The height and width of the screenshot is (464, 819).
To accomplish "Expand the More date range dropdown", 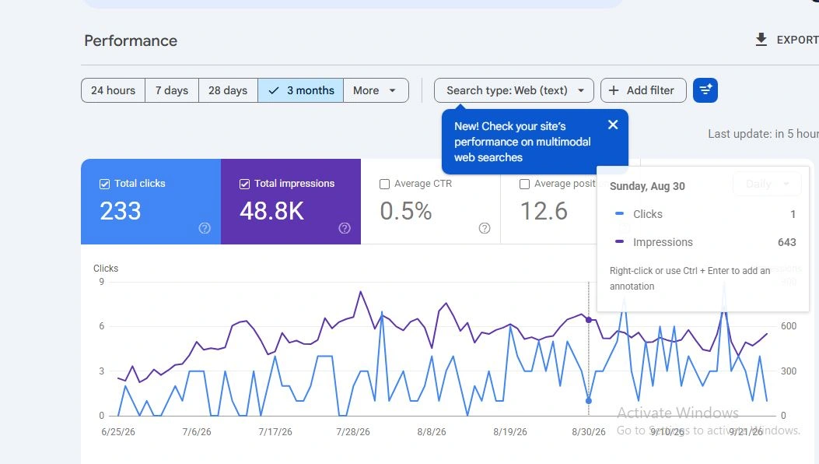I will point(376,90).
